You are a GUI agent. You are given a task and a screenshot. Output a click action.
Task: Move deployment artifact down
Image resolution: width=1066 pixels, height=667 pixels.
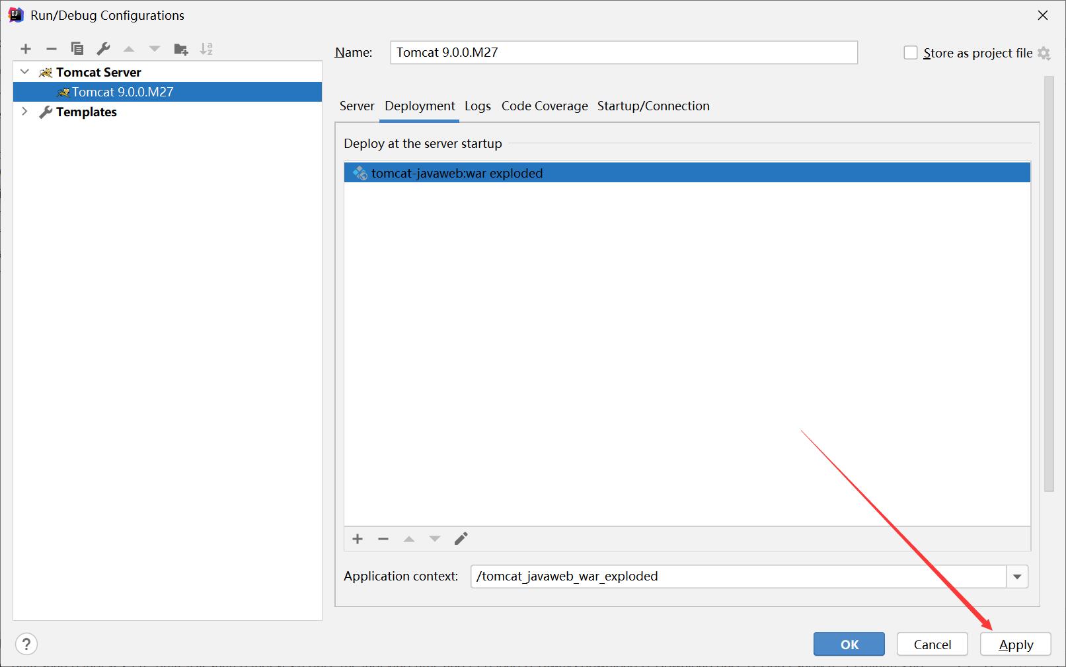tap(435, 539)
